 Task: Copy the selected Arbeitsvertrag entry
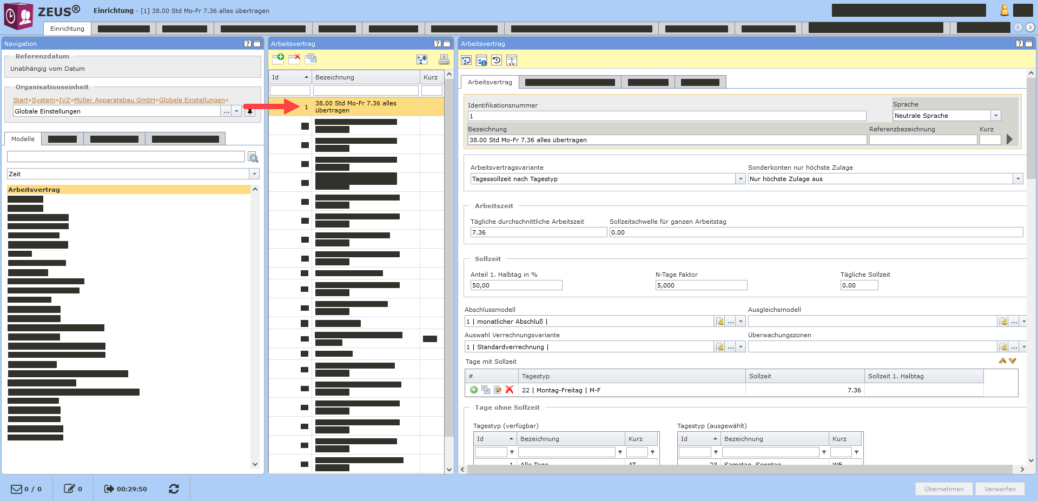coord(310,59)
